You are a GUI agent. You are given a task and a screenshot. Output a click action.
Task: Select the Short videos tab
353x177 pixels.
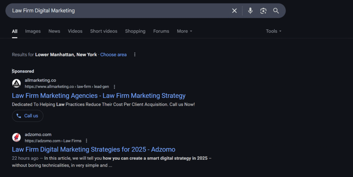click(x=104, y=31)
